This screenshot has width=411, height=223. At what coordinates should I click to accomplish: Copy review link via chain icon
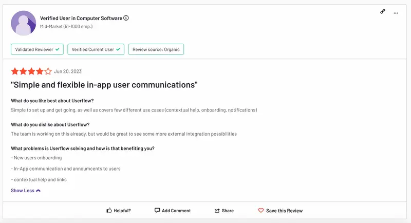point(383,11)
